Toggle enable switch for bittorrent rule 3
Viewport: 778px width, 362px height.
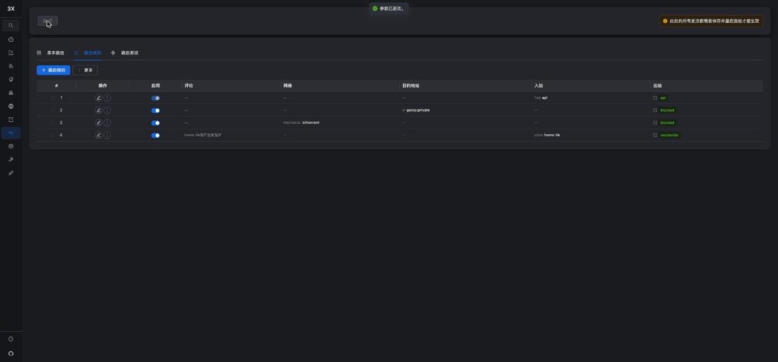tap(155, 123)
